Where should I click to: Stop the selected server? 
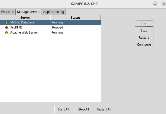[x=144, y=31]
